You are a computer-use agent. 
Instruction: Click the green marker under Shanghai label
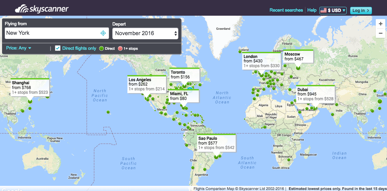click(x=30, y=101)
